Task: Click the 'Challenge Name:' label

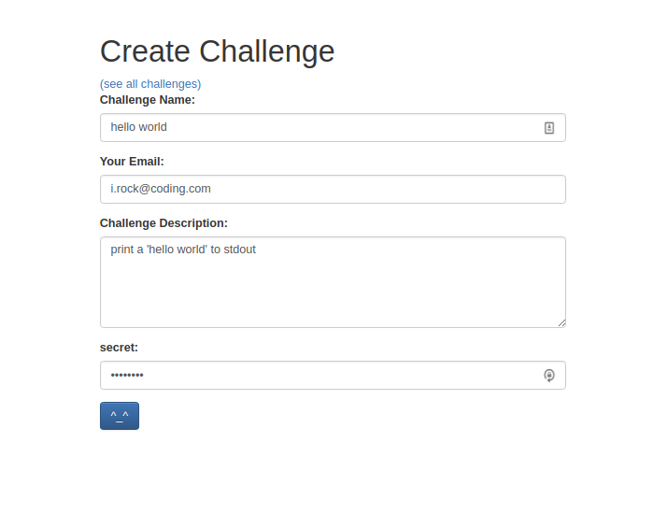Action: click(148, 100)
